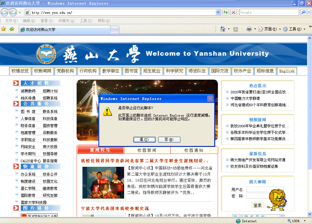The image size is (312, 224).
Task: Open the 编辑(E) menu
Action: 29,21
